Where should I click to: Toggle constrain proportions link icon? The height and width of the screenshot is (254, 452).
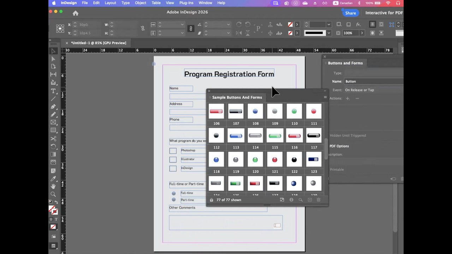pyautogui.click(x=143, y=29)
